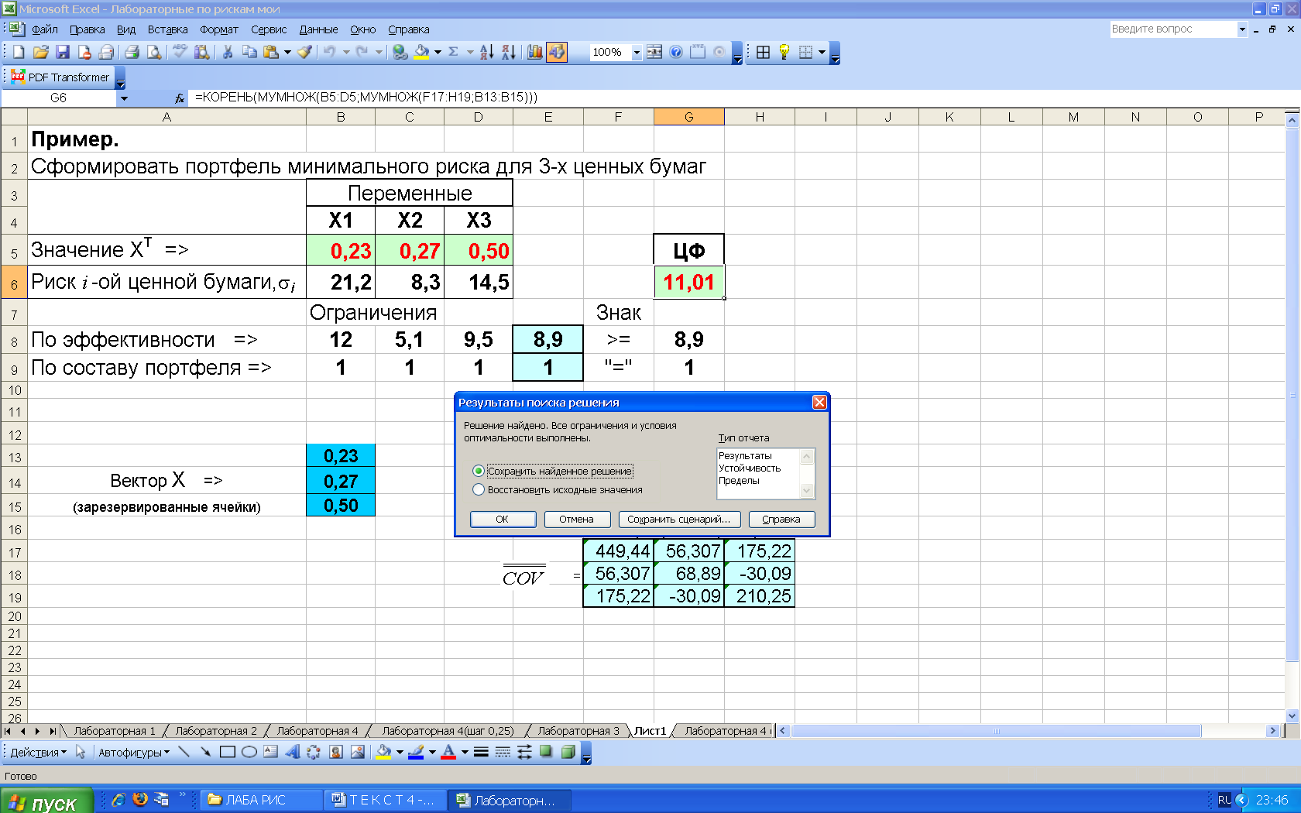Viewport: 1301px width, 813px height.
Task: Cut selection with the scissors icon
Action: (228, 52)
